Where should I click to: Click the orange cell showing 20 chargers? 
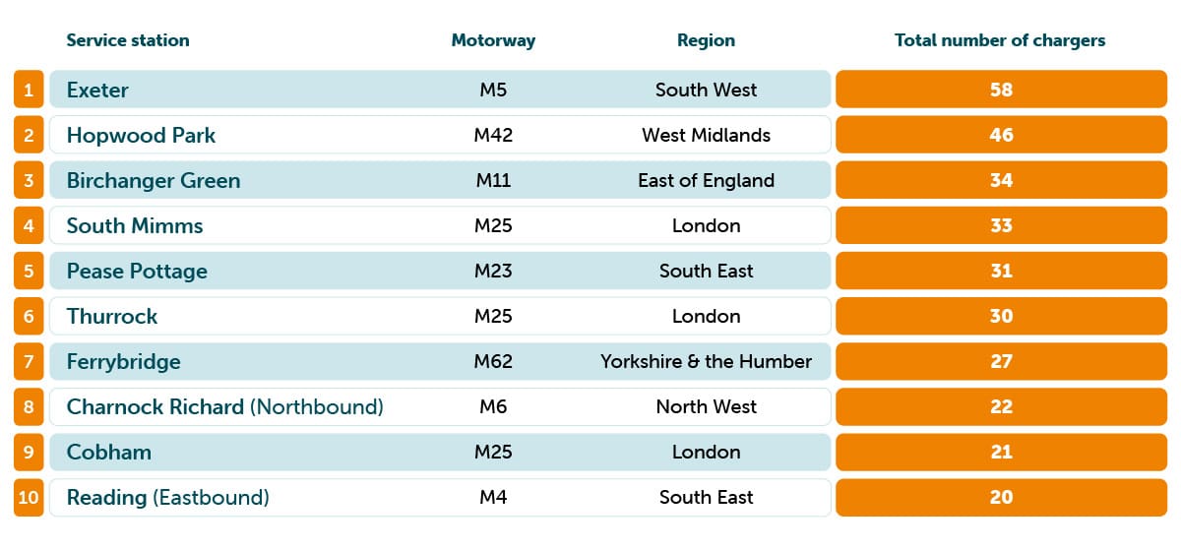[x=1001, y=497]
